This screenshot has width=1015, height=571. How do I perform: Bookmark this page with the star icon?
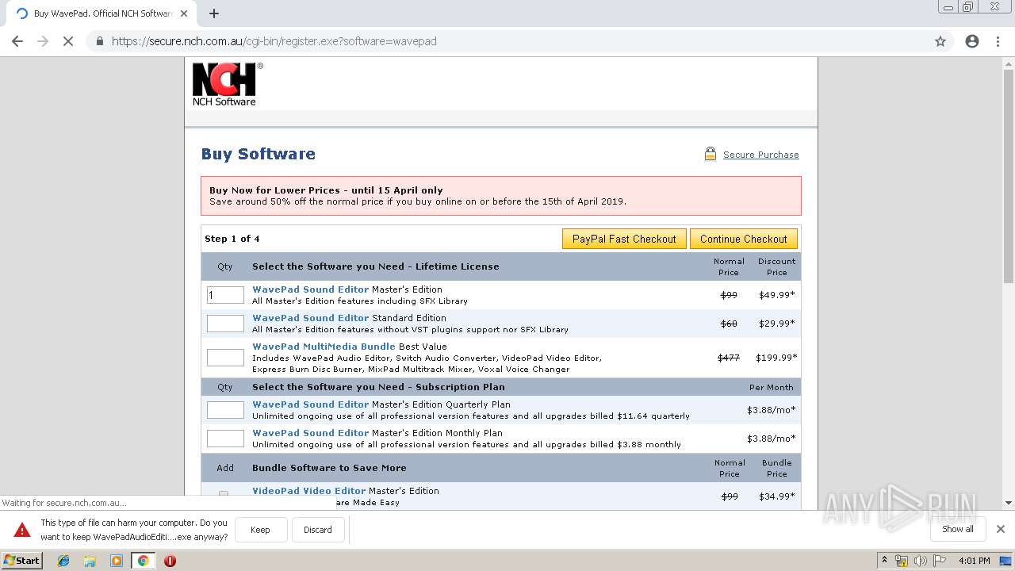click(940, 41)
